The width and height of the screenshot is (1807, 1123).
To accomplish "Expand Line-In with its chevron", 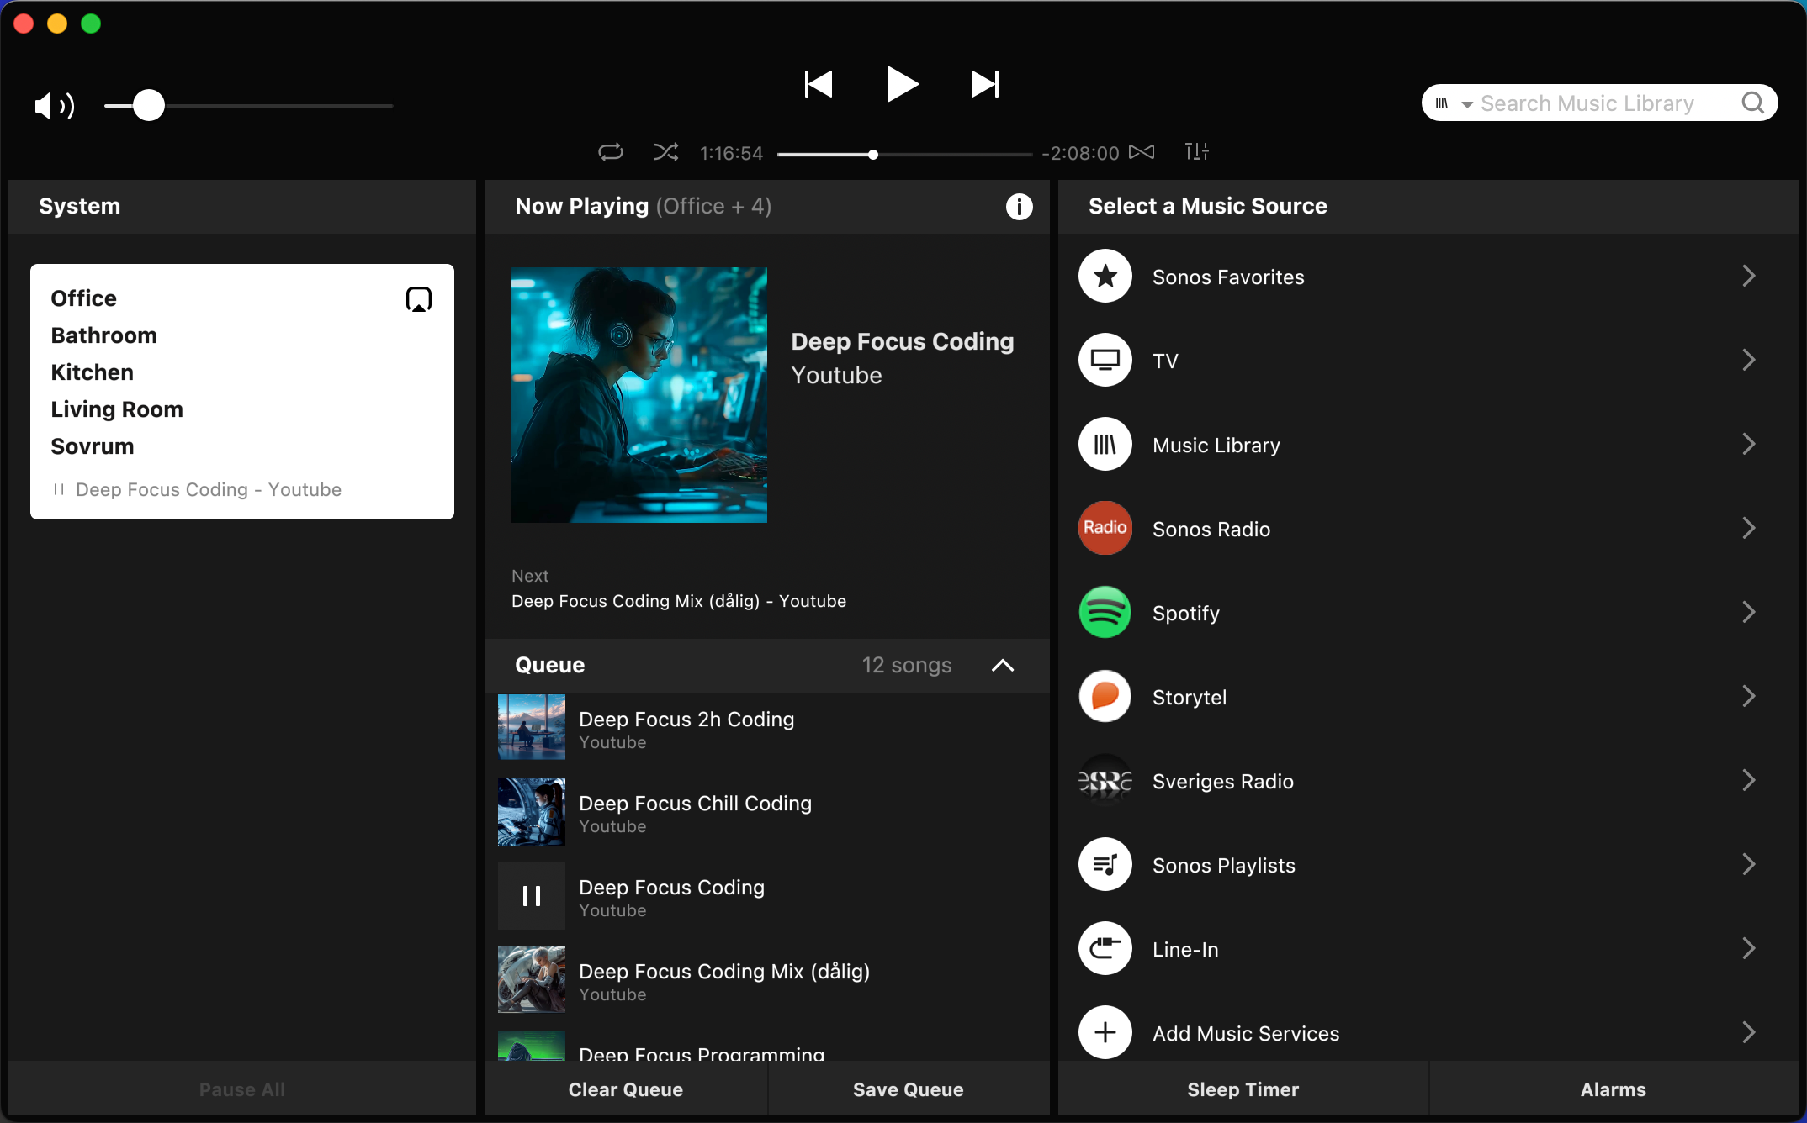I will (1749, 948).
